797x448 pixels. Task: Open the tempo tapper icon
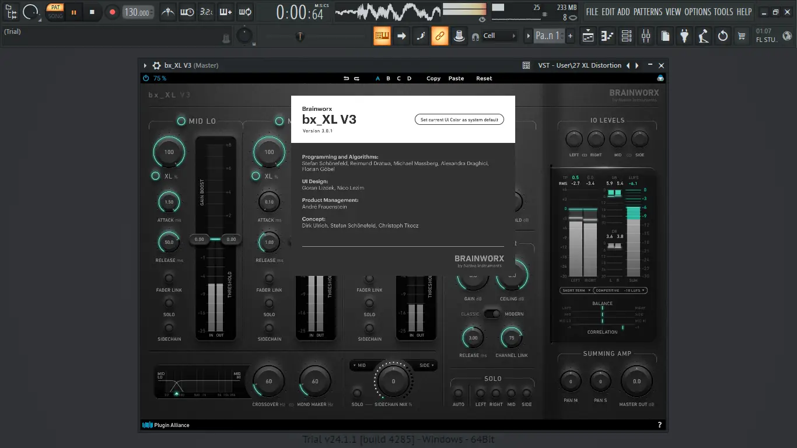704,36
